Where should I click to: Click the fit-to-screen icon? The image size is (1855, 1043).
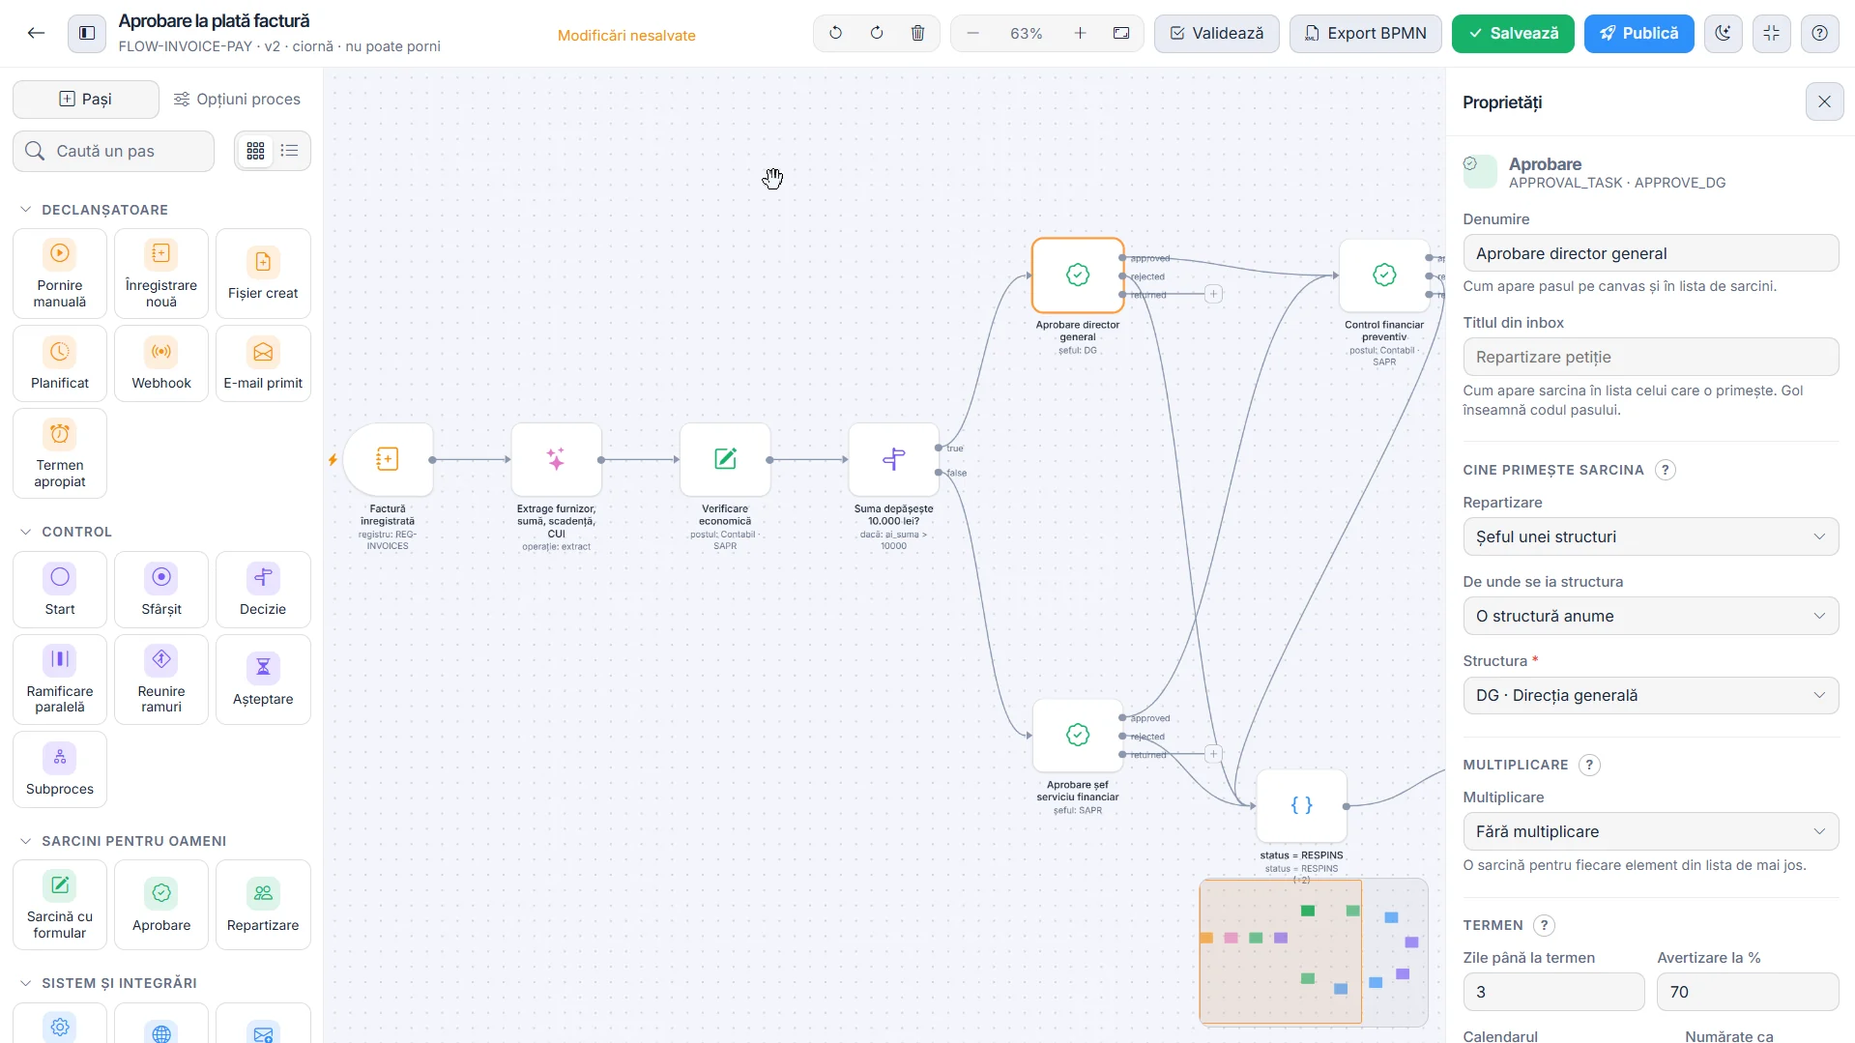(x=1121, y=33)
